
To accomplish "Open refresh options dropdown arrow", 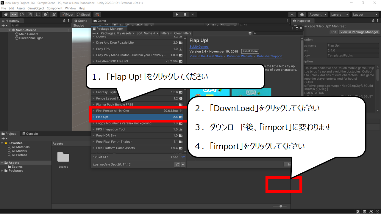I will (183, 164).
